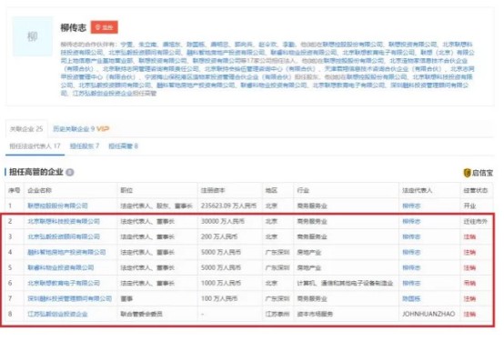The image size is (504, 341).
Task: Select the 担任股东 7 sub-tab
Action: pos(85,146)
